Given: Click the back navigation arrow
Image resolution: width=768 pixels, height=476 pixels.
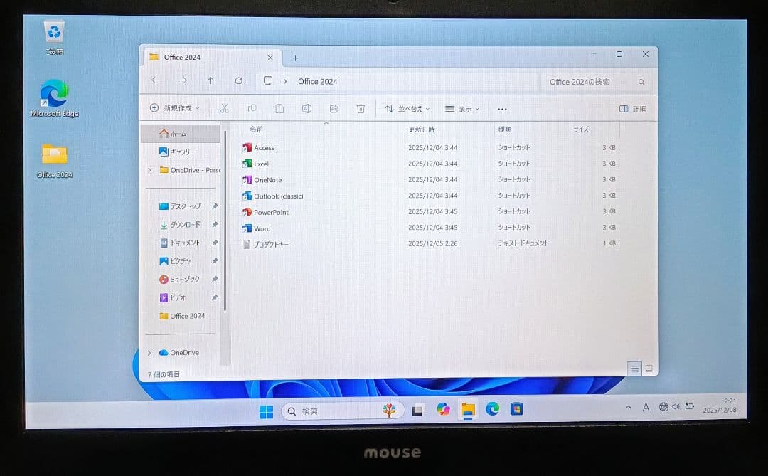Looking at the screenshot, I should pos(156,80).
